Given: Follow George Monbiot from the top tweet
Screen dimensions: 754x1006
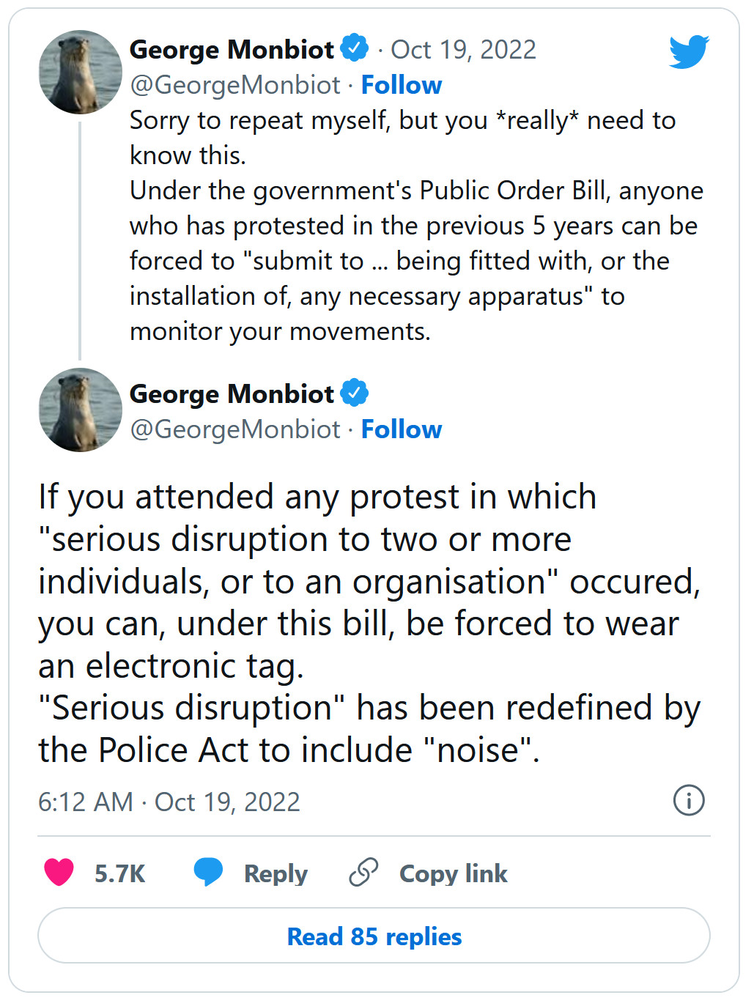Looking at the screenshot, I should pyautogui.click(x=402, y=85).
